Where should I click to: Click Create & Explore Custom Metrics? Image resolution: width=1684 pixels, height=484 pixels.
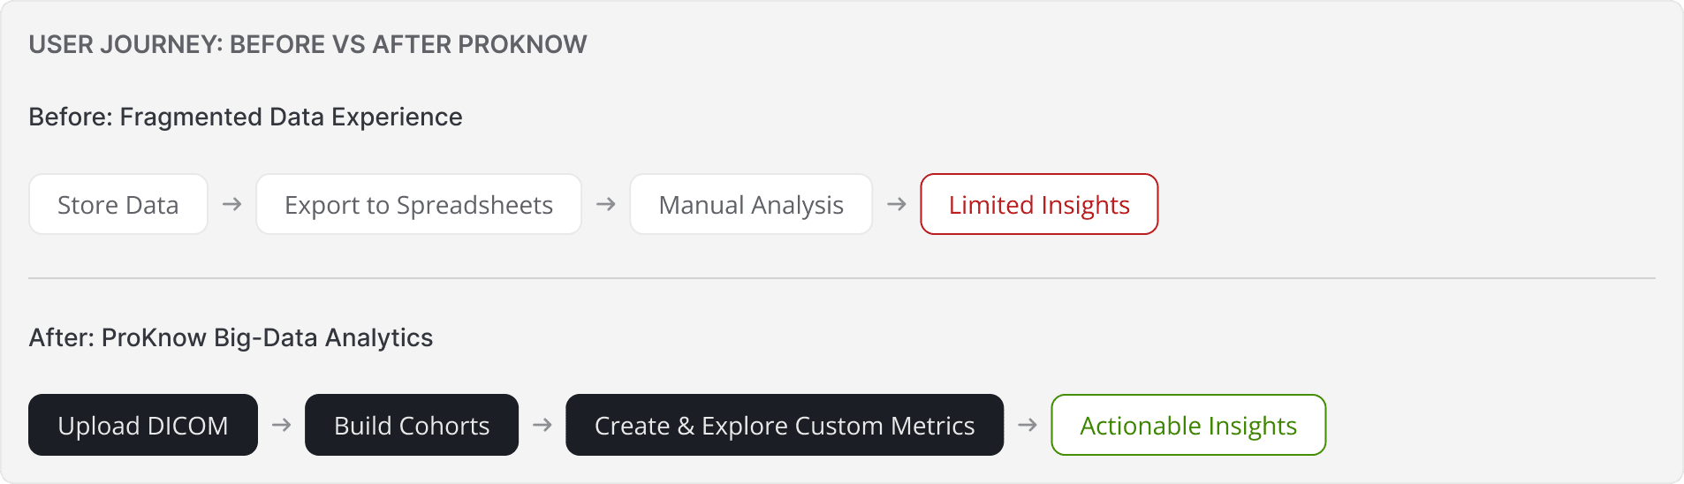[x=785, y=426]
